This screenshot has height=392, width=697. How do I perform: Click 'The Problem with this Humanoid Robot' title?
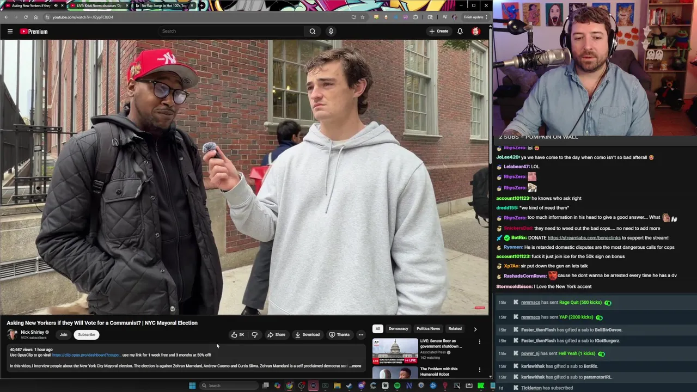[x=439, y=372]
